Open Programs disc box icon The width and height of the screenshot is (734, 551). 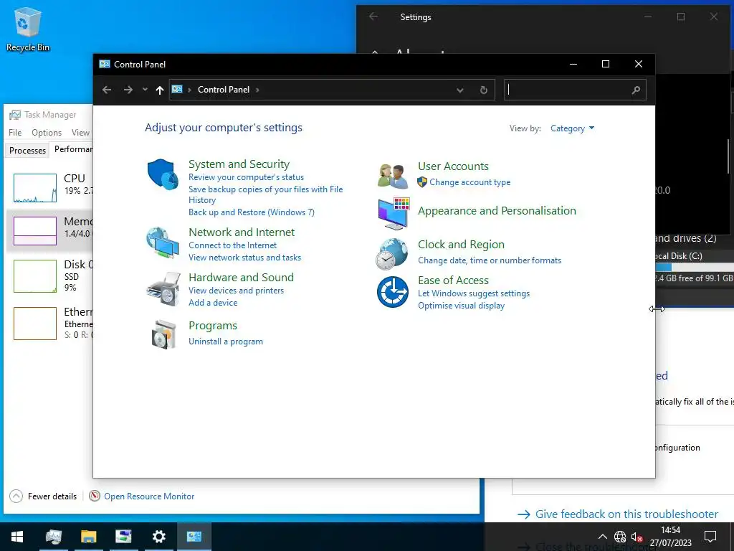point(163,334)
